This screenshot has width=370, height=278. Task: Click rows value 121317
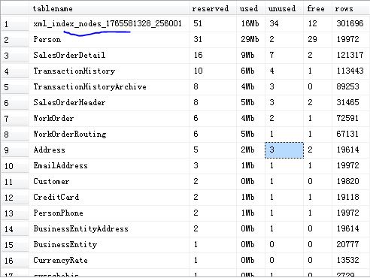(350, 56)
